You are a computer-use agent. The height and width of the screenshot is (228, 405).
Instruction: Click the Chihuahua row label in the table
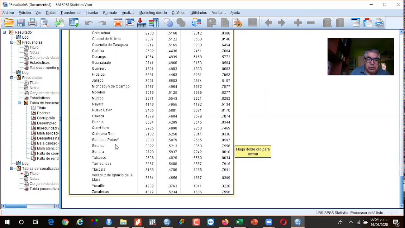(x=101, y=33)
